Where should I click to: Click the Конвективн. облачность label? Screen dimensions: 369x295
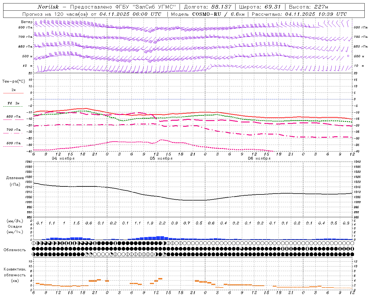[x=15, y=272]
